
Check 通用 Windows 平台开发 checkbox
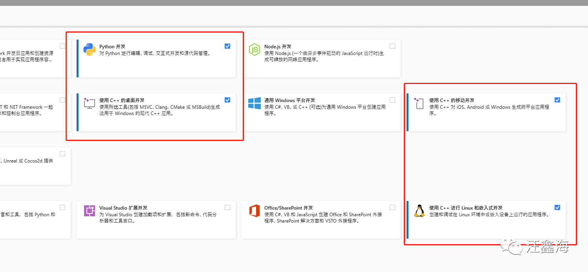pos(392,100)
